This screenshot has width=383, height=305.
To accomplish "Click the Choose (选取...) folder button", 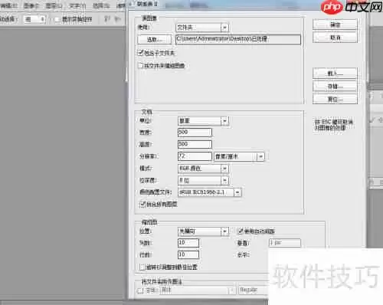I will click(x=154, y=40).
